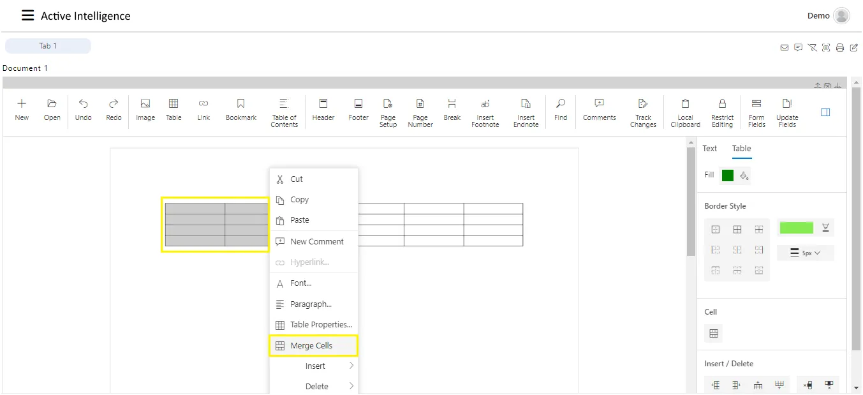Screen dimensions: 863x395
Task: Click the light green border color swatch
Action: [x=796, y=228]
